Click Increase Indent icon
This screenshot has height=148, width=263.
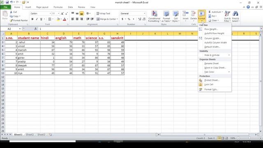(x=92, y=19)
